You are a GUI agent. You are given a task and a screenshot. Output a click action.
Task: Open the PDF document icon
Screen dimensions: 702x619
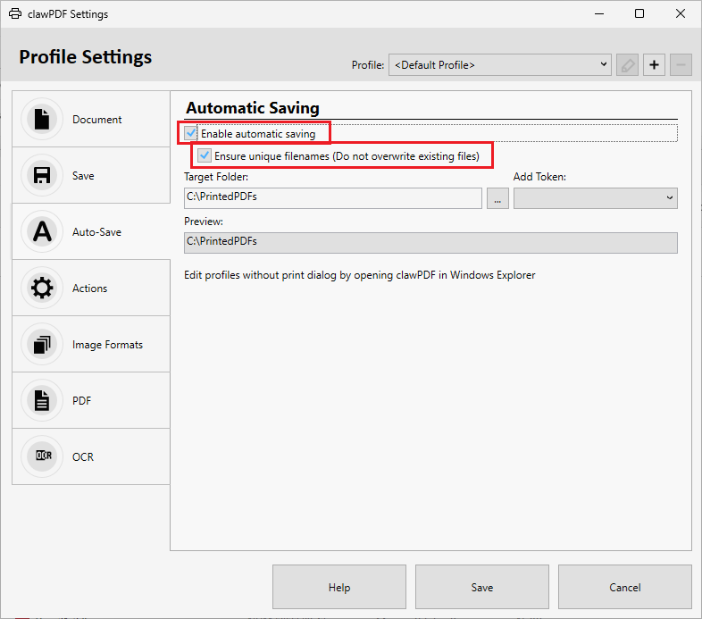point(42,400)
